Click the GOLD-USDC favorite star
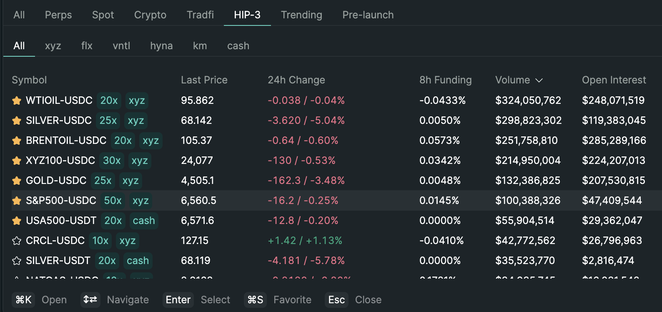The width and height of the screenshot is (662, 312). click(17, 181)
